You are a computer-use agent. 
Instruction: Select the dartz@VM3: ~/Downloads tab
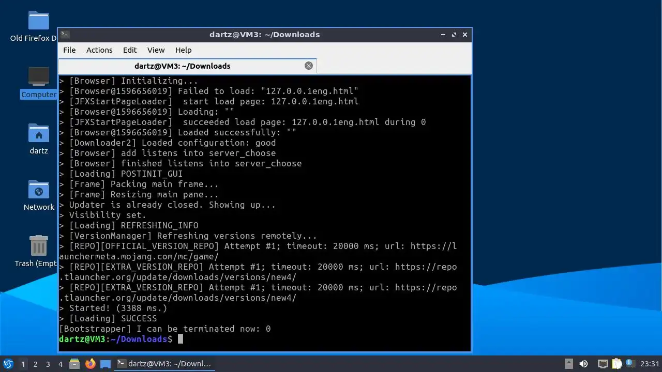click(187, 66)
